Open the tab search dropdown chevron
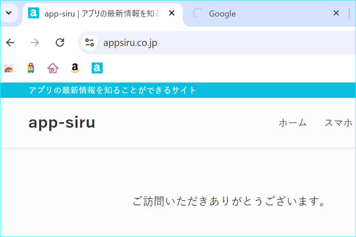 9,13
